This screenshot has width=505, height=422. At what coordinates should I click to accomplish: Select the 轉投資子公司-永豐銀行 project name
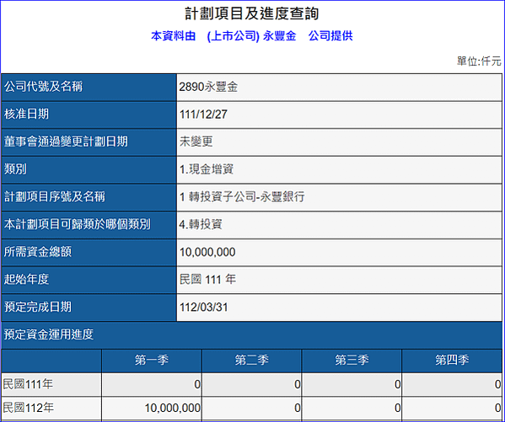(247, 196)
